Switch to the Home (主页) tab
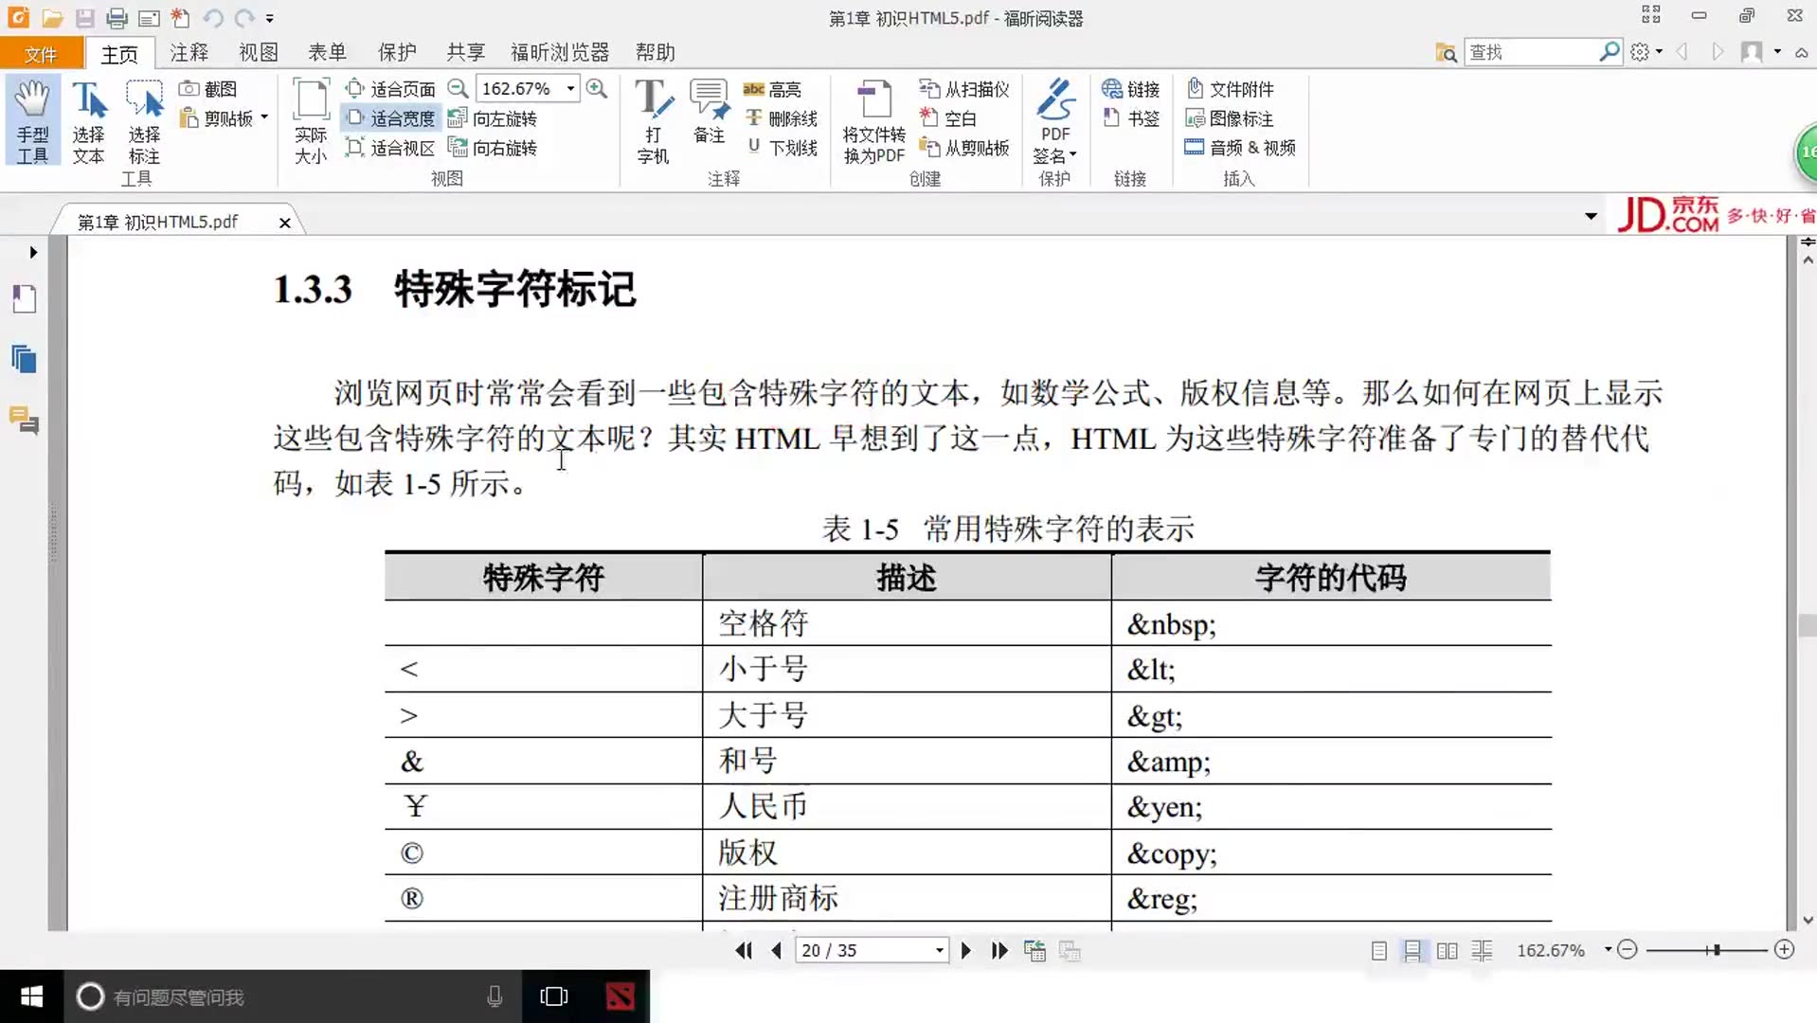The width and height of the screenshot is (1817, 1023). tap(119, 54)
